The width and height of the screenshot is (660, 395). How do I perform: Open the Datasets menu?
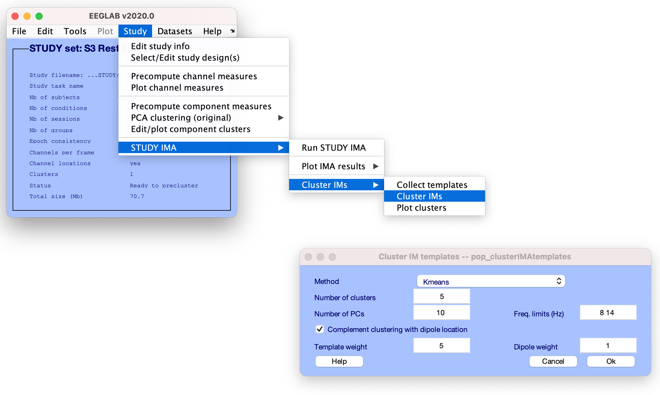click(x=175, y=31)
